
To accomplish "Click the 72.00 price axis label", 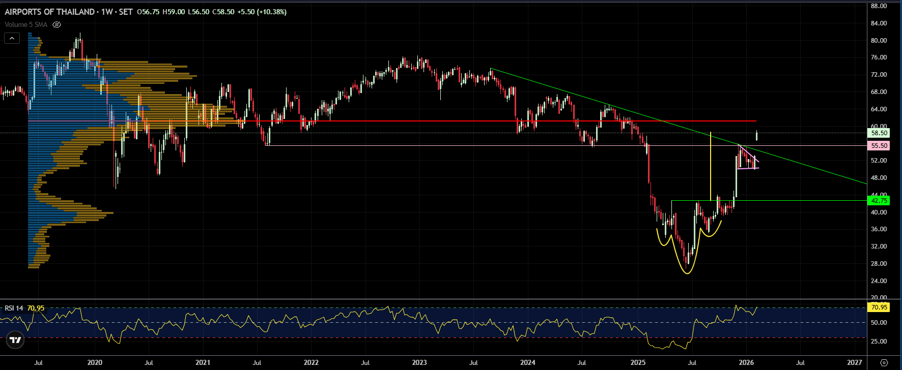I will [x=879, y=75].
